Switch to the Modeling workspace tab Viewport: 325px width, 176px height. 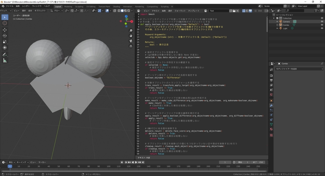coord(68,6)
